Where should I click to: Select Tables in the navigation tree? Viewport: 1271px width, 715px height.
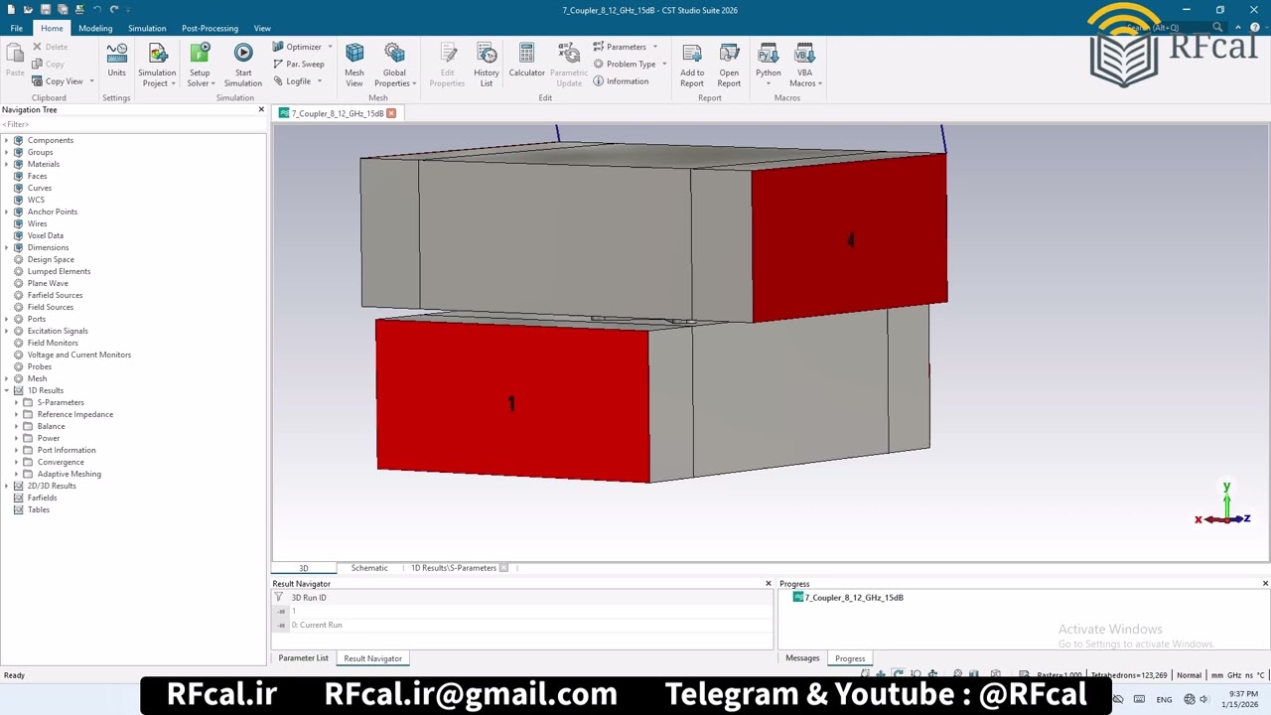coord(39,509)
